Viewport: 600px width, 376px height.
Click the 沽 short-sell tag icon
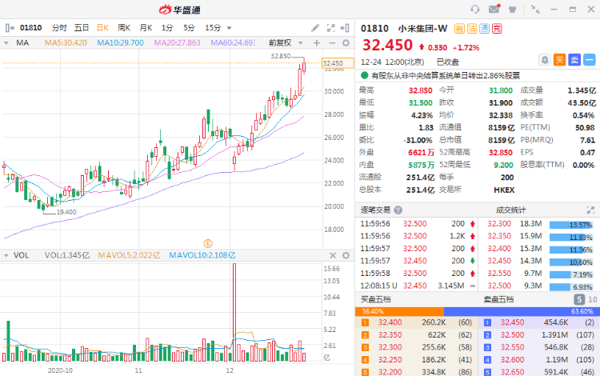(x=472, y=29)
